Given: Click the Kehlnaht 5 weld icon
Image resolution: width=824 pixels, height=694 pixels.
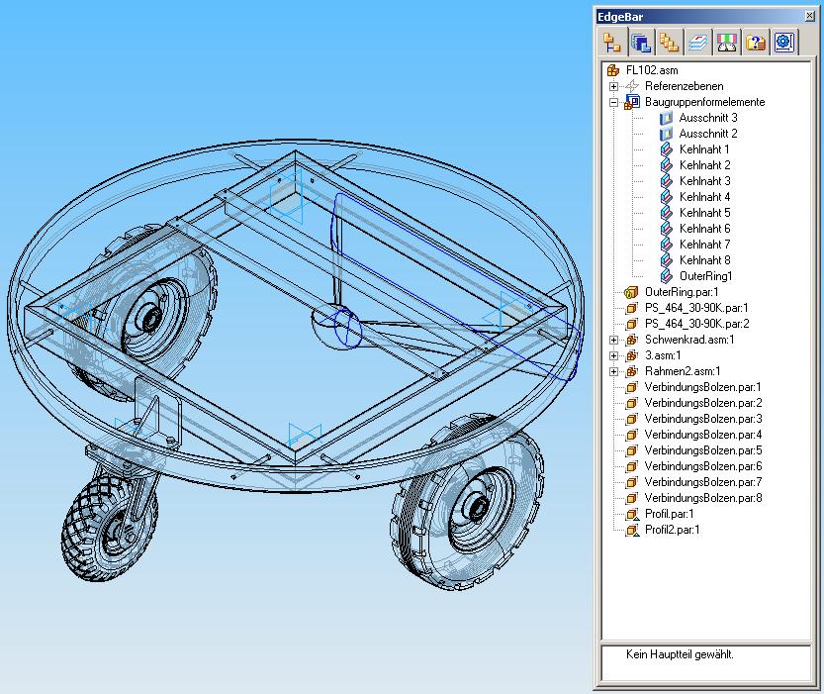Looking at the screenshot, I should [x=667, y=213].
